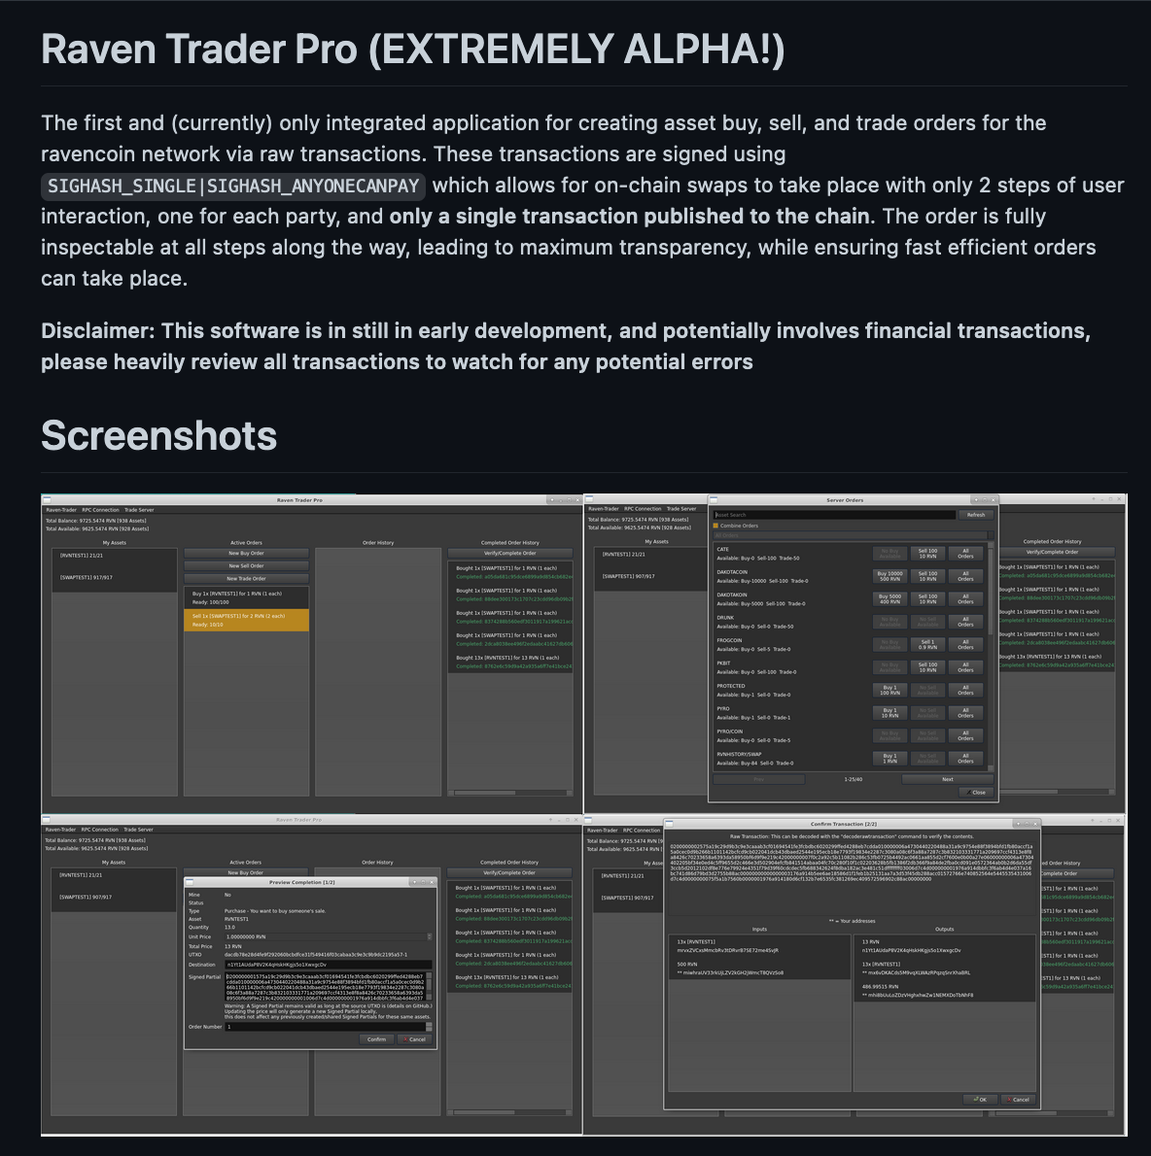The width and height of the screenshot is (1151, 1156).
Task: Click Sell 100 10 RVN for PKBIT
Action: tap(927, 668)
